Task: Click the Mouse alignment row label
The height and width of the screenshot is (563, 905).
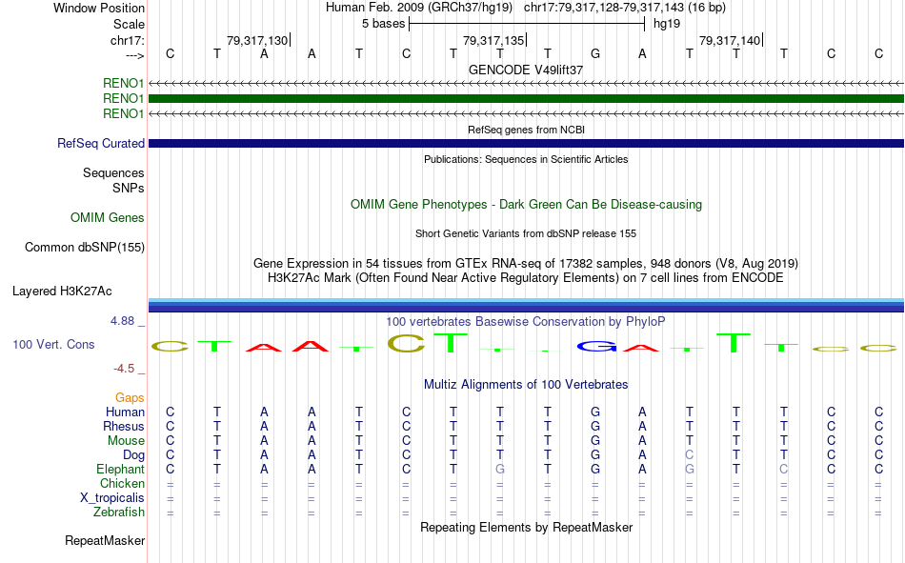Action: tap(126, 441)
